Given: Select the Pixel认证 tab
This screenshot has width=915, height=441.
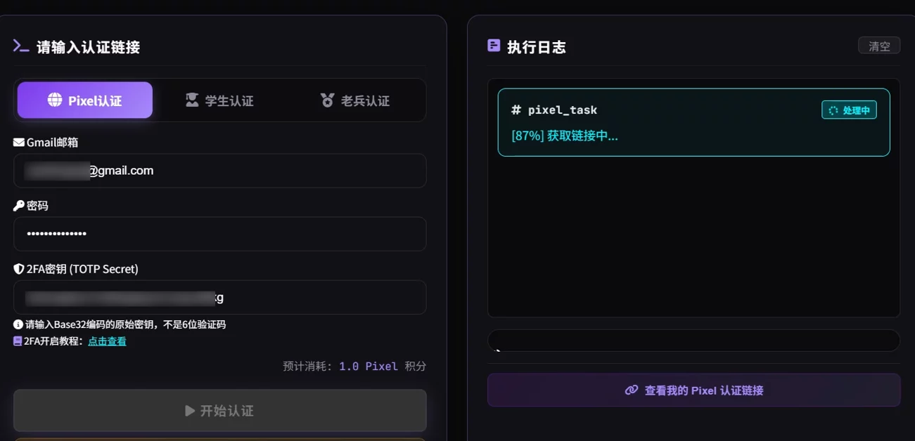Looking at the screenshot, I should point(85,100).
